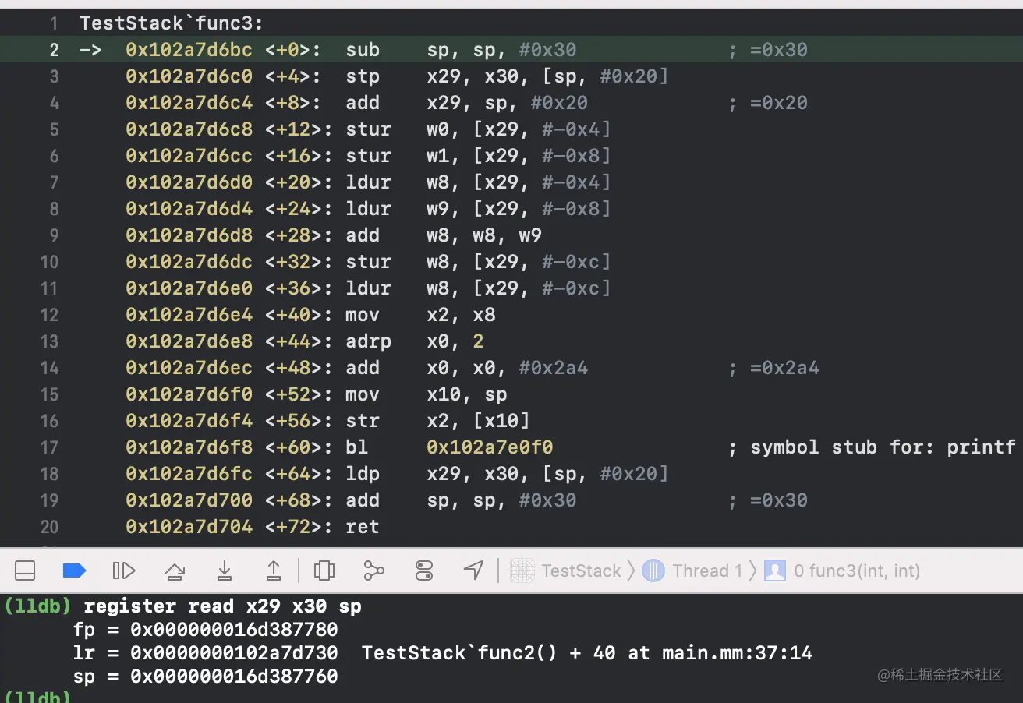
Task: Click the 'x10, sp' mov operands
Action: point(467,394)
